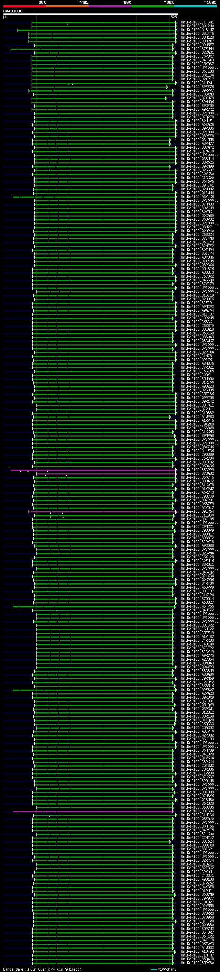Select label UniRef100_A2XRC7
This screenshot has width=220, height=972.
197,79
